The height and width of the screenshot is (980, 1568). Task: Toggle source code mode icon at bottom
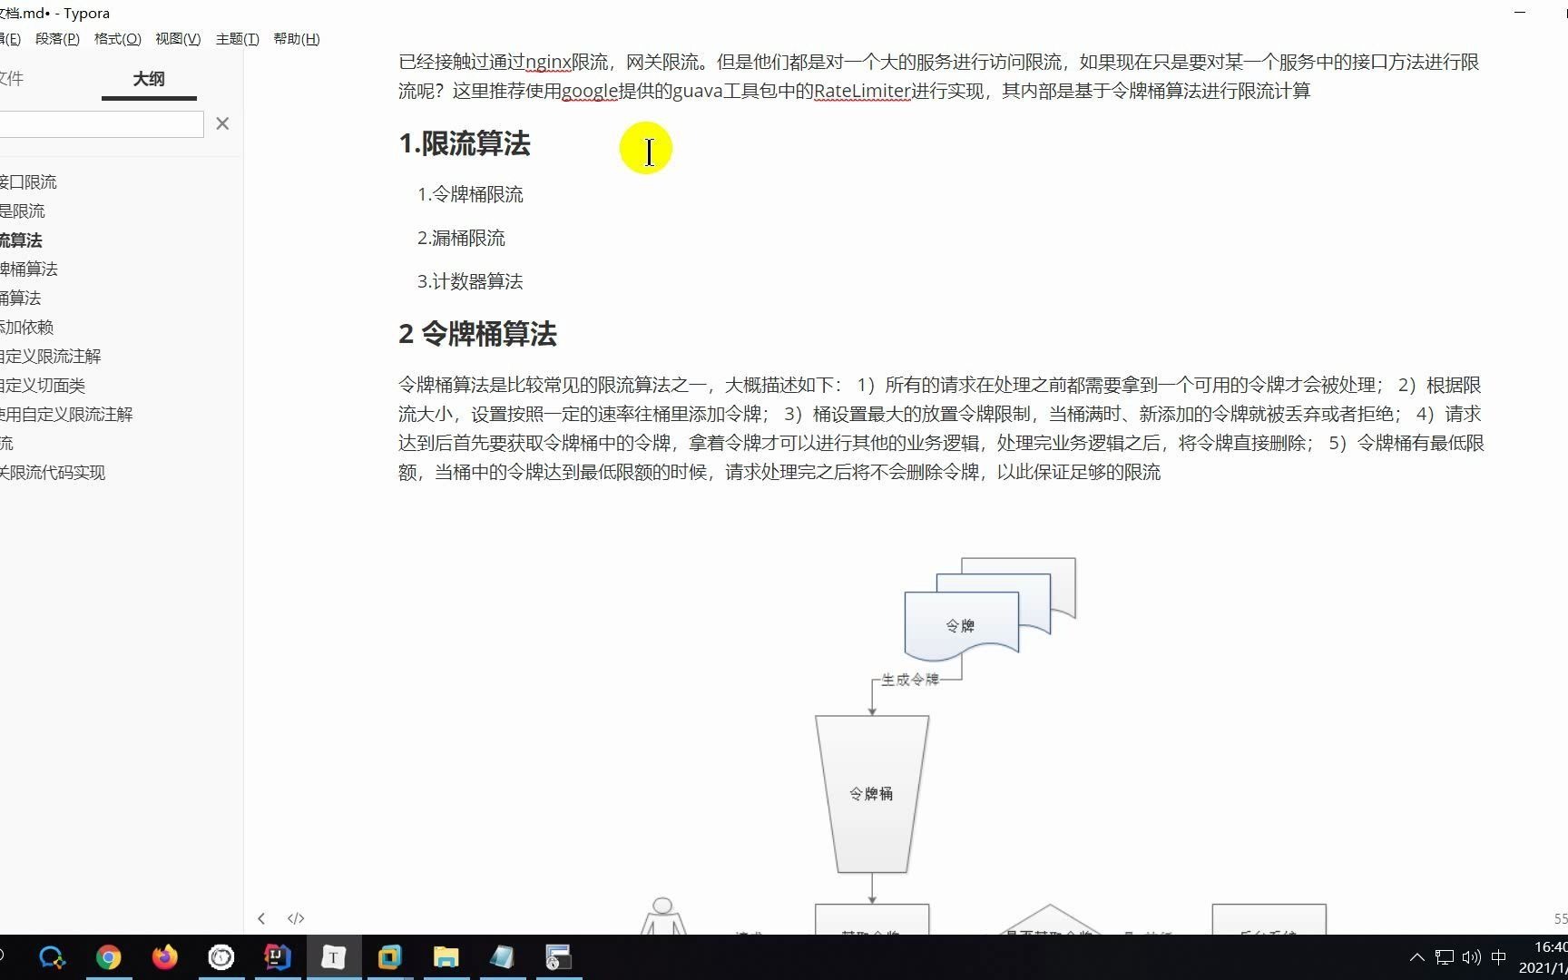296,918
